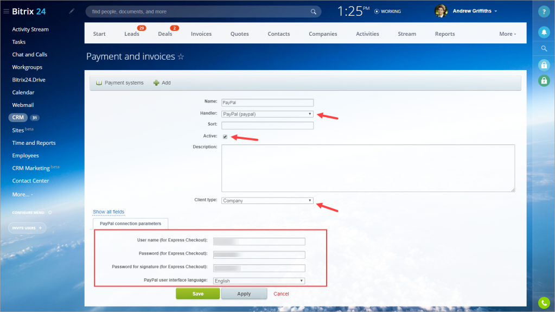This screenshot has width=555, height=312.
Task: Click the green Save button
Action: [x=197, y=294]
